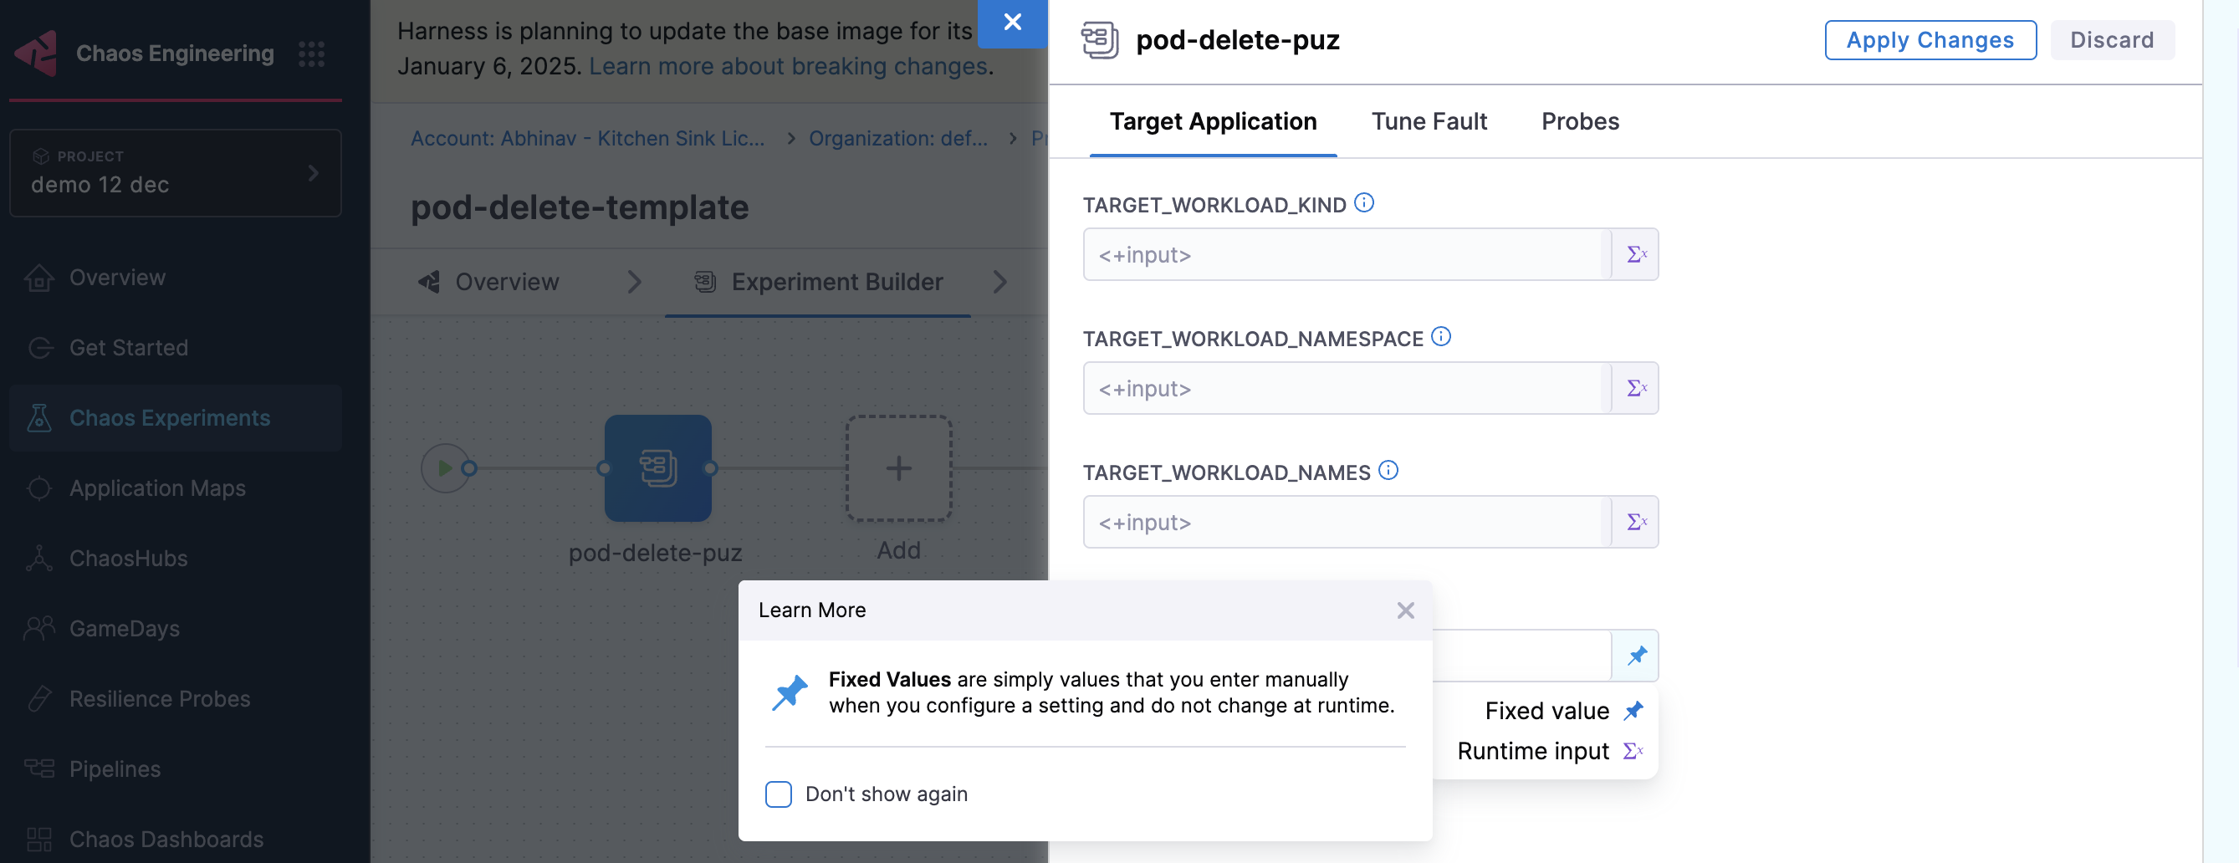Click the Apply Changes button
This screenshot has width=2239, height=863.
coord(1929,40)
